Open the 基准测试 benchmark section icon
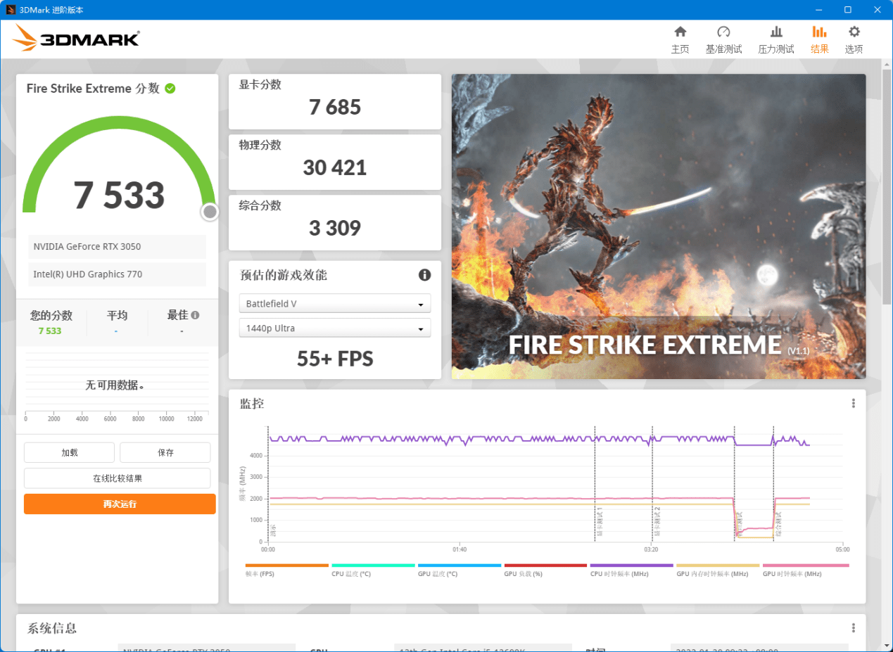893x652 pixels. pyautogui.click(x=723, y=39)
